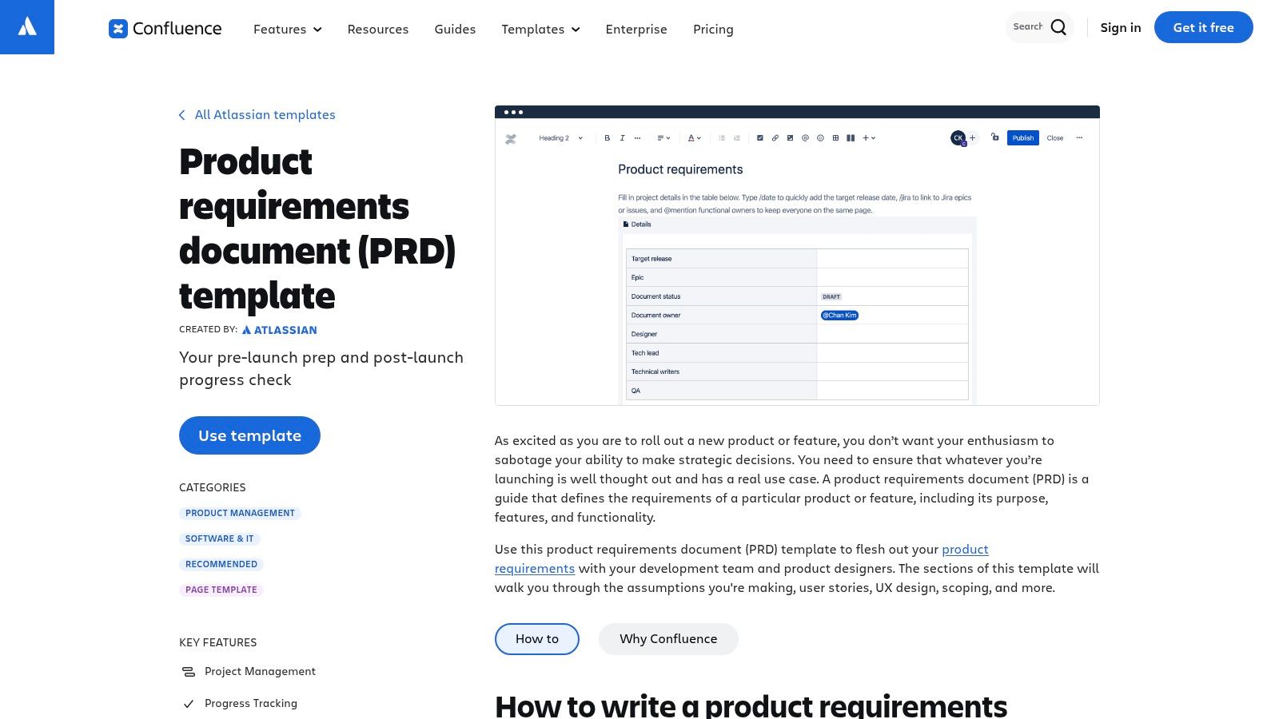Open the Product requirements template preview image
1279x719 pixels.
click(797, 256)
